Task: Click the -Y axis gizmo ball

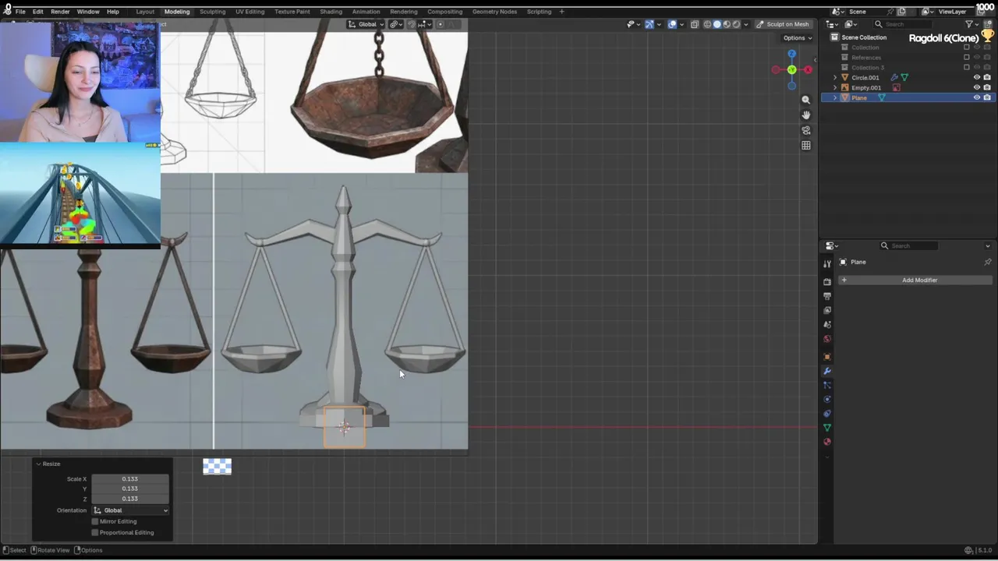Action: [791, 70]
